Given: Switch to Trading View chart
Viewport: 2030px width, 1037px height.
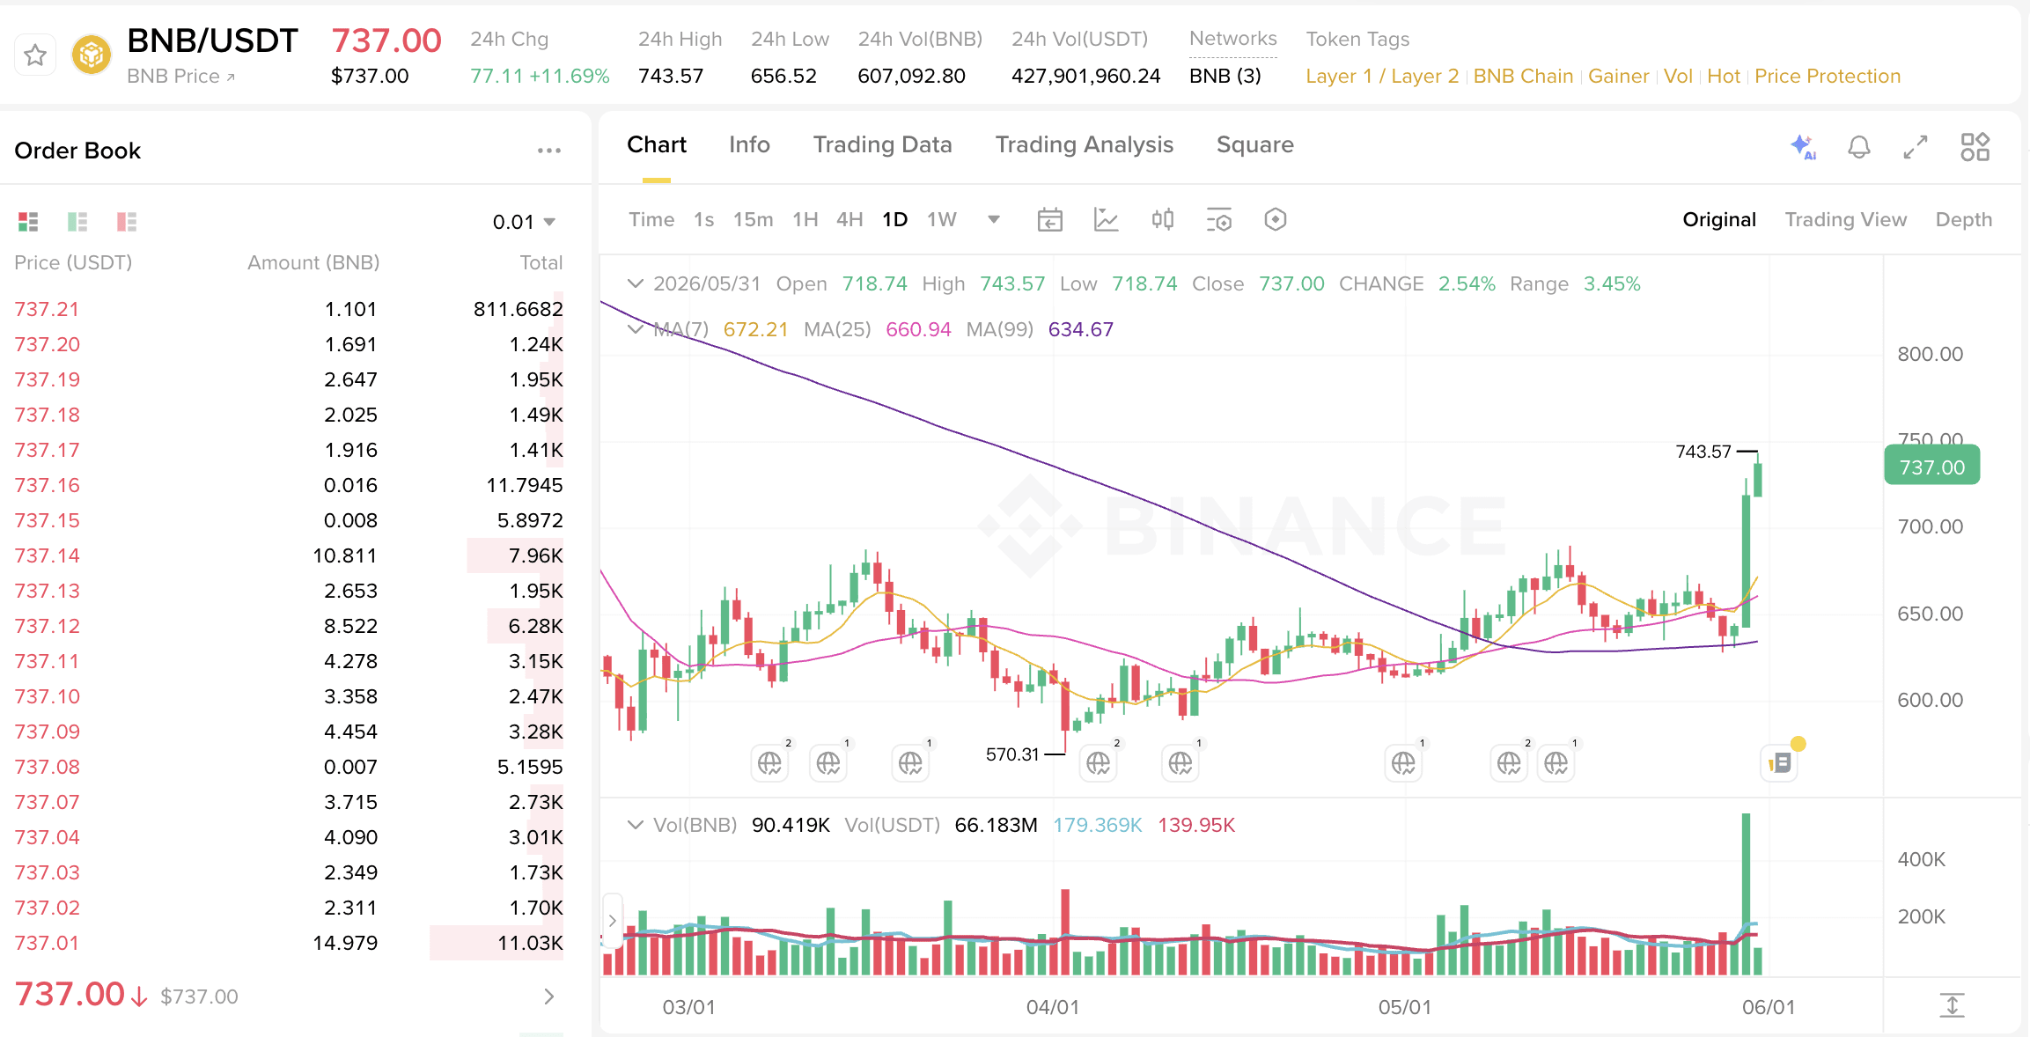Looking at the screenshot, I should tap(1846, 219).
